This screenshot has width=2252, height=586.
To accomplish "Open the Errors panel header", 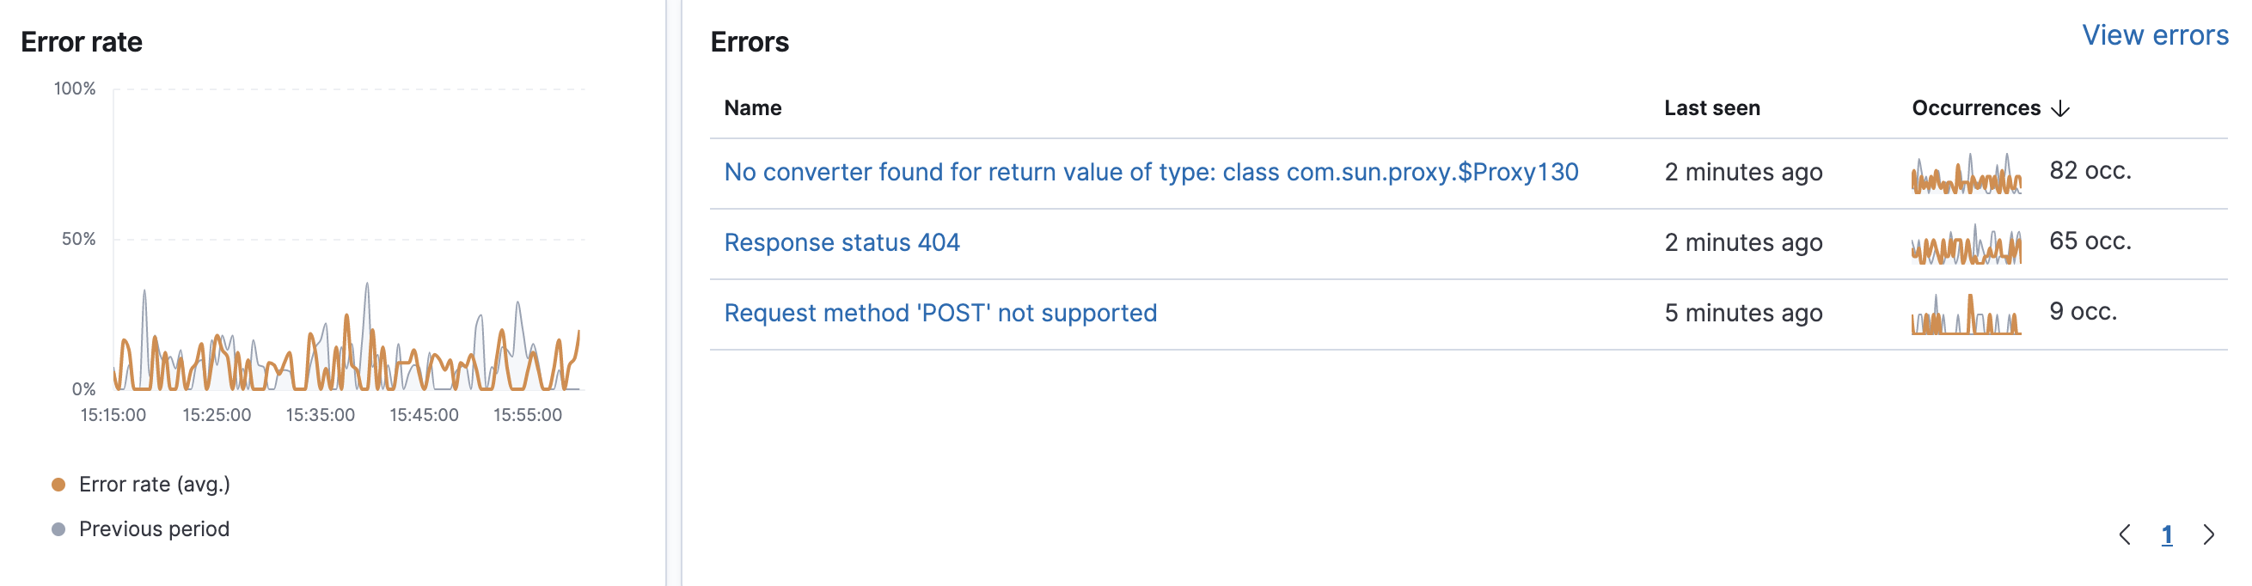I will (x=750, y=41).
